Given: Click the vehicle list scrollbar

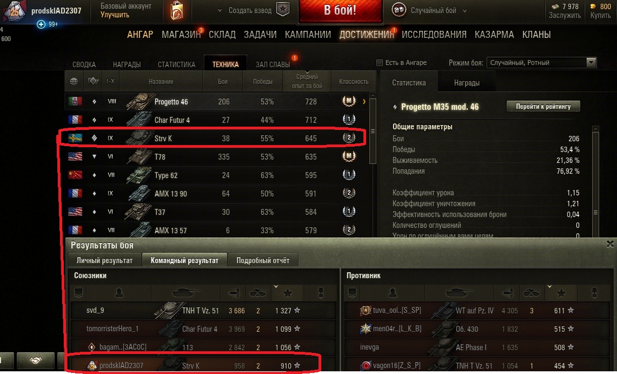Looking at the screenshot, I should tap(373, 131).
